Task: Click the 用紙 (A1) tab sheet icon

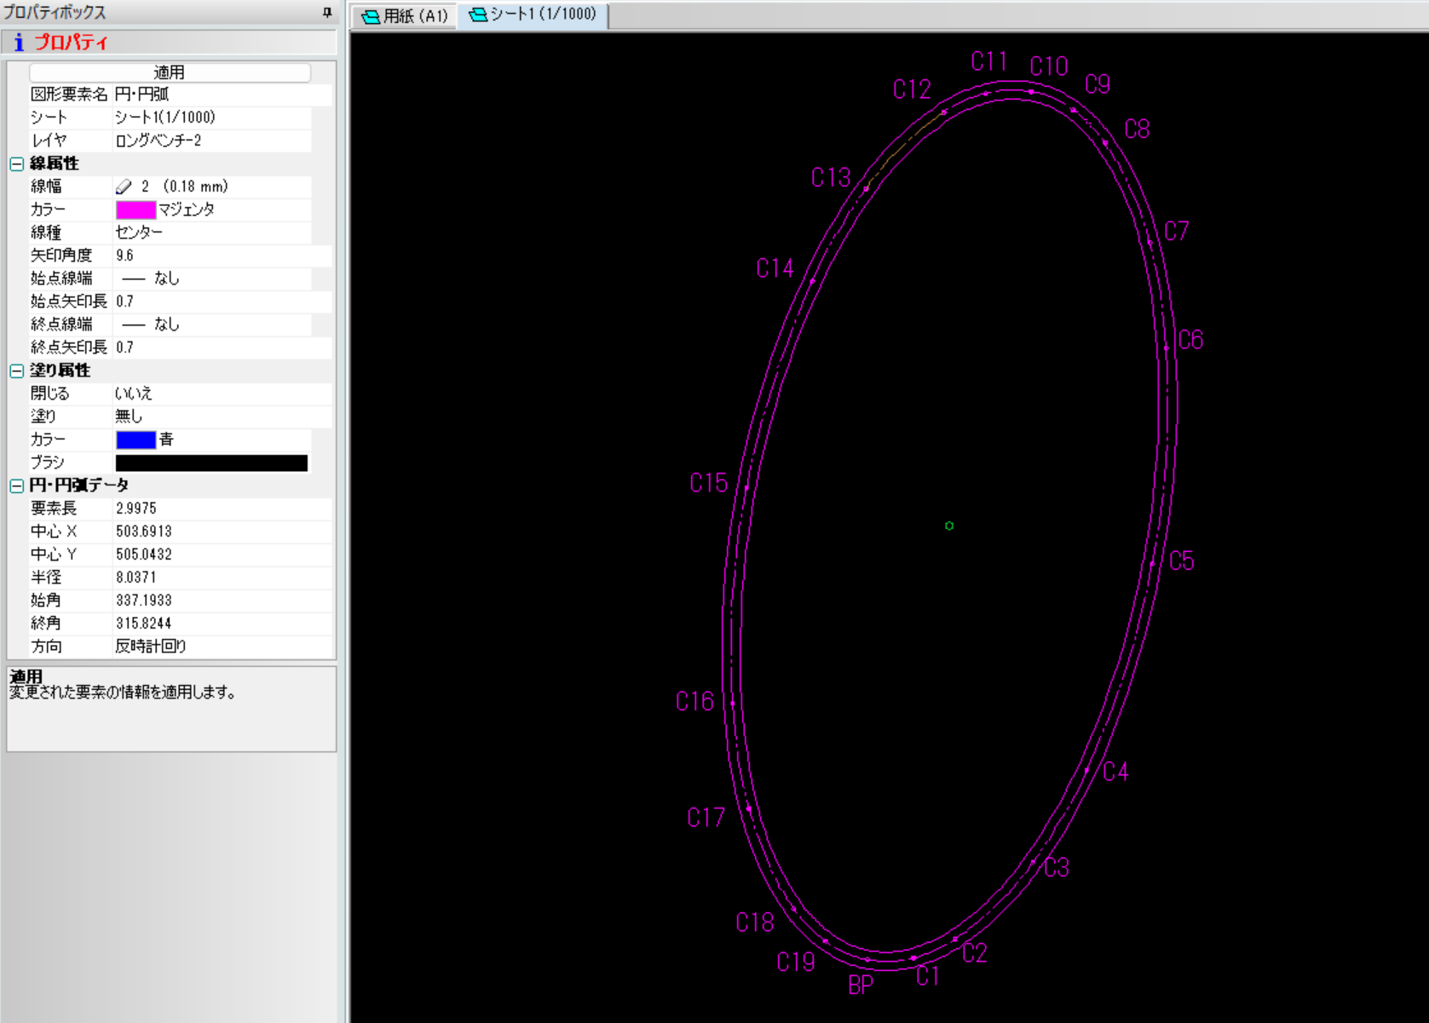Action: coord(371,16)
